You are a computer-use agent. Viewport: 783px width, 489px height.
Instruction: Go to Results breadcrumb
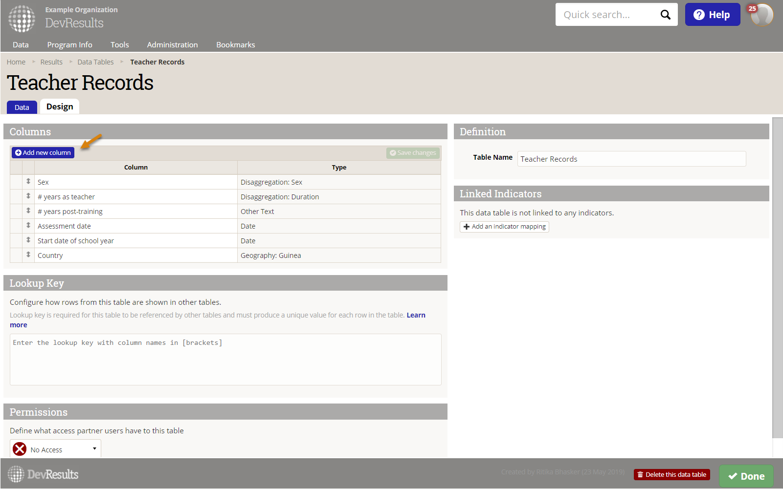(51, 62)
